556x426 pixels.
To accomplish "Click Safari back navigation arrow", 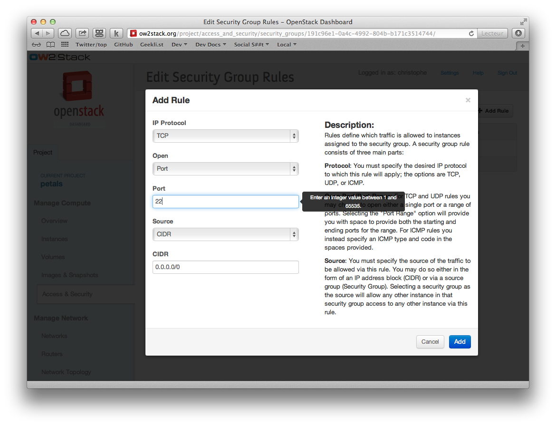I will pyautogui.click(x=37, y=33).
